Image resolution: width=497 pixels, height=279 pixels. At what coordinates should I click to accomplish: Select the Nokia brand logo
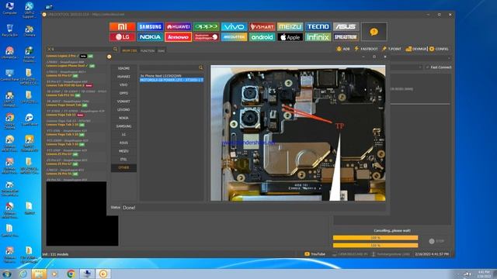tap(150, 37)
